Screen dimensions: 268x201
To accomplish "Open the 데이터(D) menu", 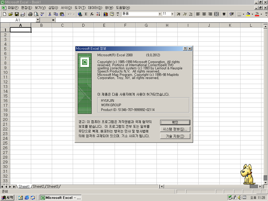I will [x=95, y=8].
